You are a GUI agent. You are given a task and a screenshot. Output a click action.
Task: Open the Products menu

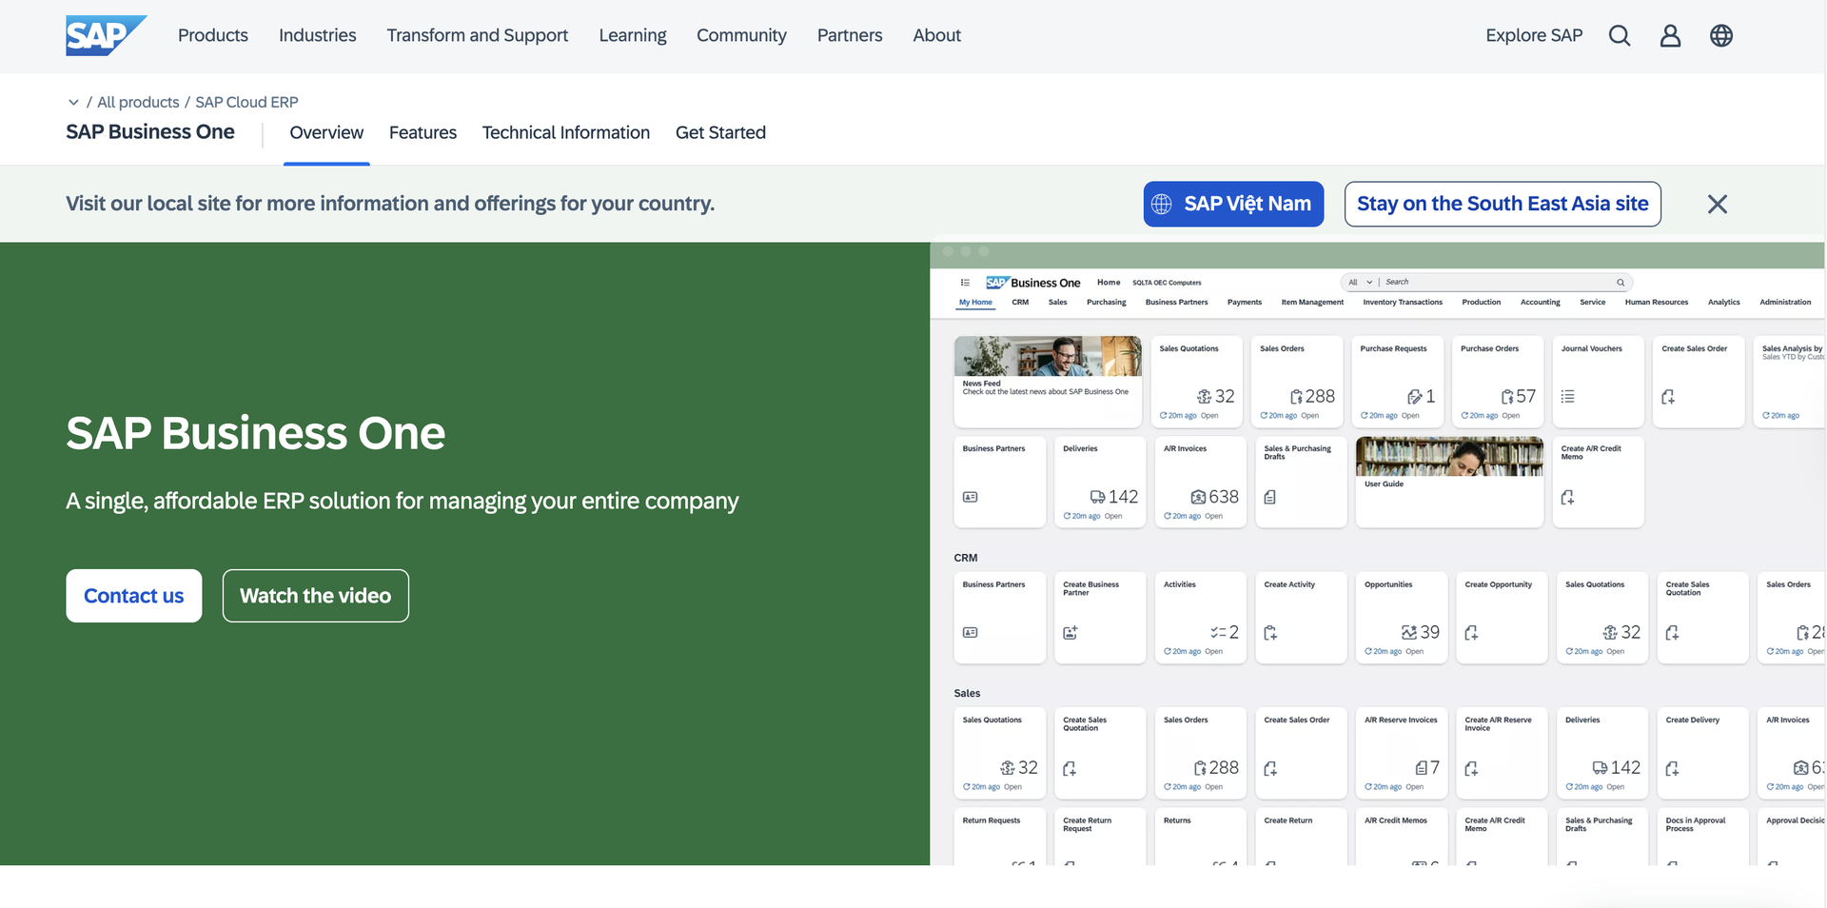(x=213, y=36)
